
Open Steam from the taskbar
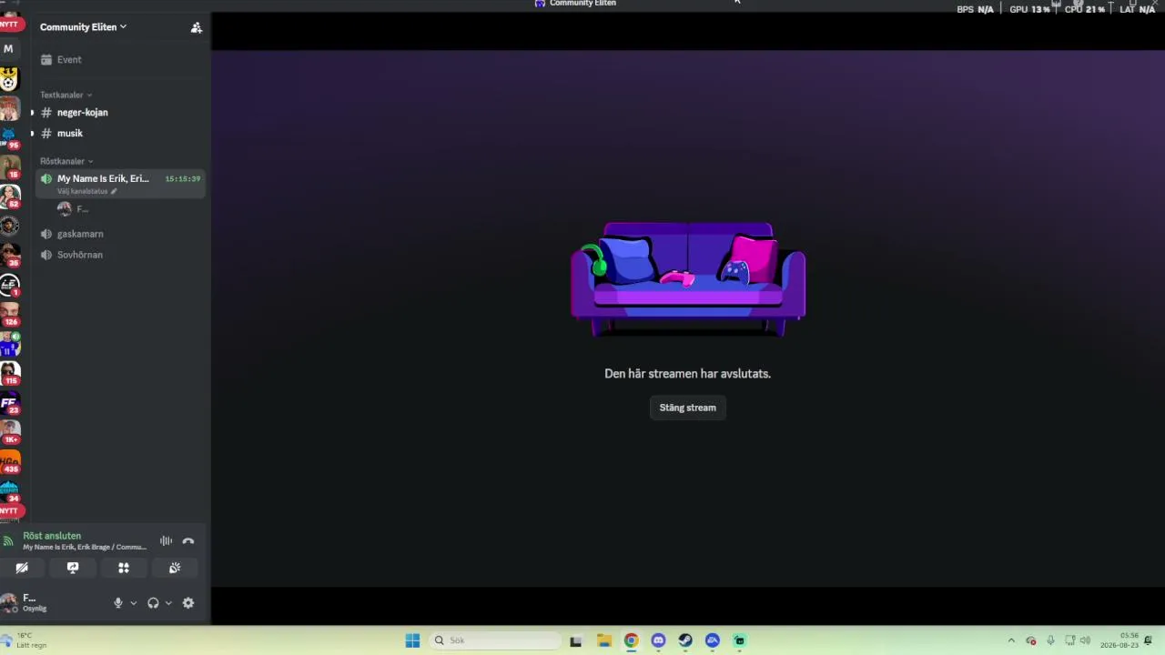(x=685, y=640)
